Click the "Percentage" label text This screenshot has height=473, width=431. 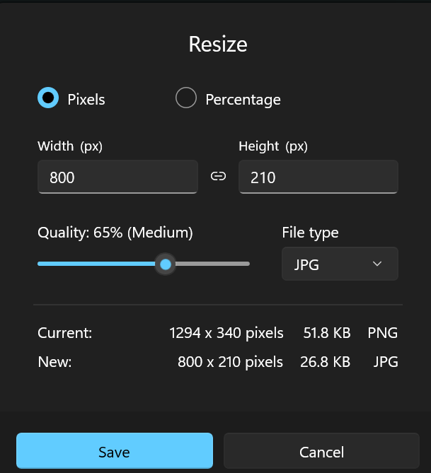click(x=243, y=100)
